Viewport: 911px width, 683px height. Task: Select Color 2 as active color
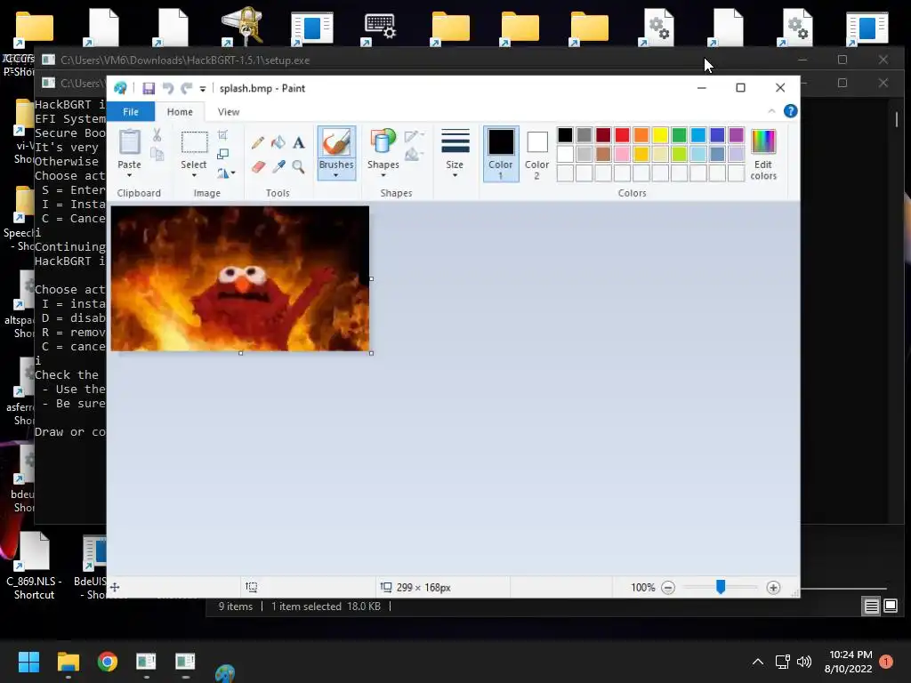536,155
